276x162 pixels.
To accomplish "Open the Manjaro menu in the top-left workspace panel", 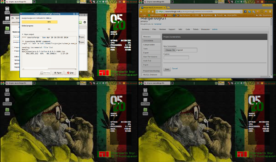I will pyautogui.click(x=2, y=2).
